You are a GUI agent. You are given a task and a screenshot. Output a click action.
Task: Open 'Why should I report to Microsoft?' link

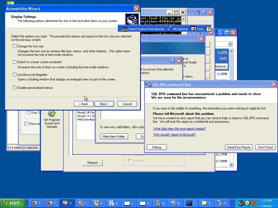(x=175, y=135)
